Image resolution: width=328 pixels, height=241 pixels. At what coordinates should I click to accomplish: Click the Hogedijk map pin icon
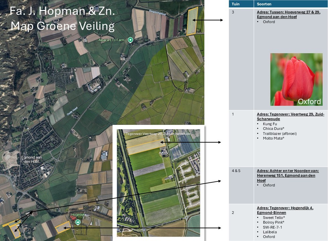click(x=78, y=222)
